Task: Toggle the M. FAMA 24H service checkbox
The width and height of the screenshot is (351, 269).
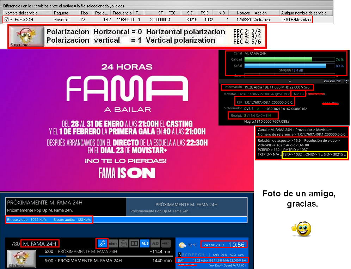Action: point(7,19)
